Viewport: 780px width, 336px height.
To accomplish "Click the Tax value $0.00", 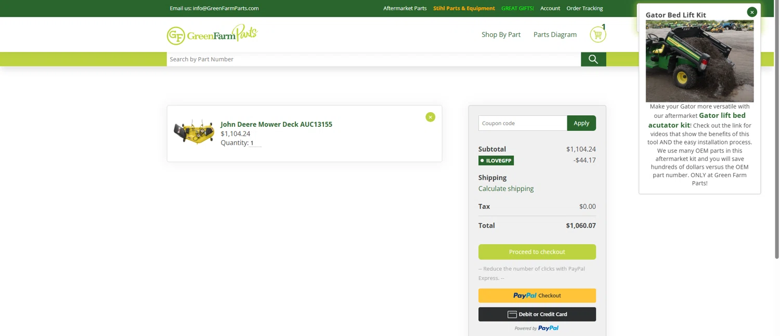I will coord(588,206).
